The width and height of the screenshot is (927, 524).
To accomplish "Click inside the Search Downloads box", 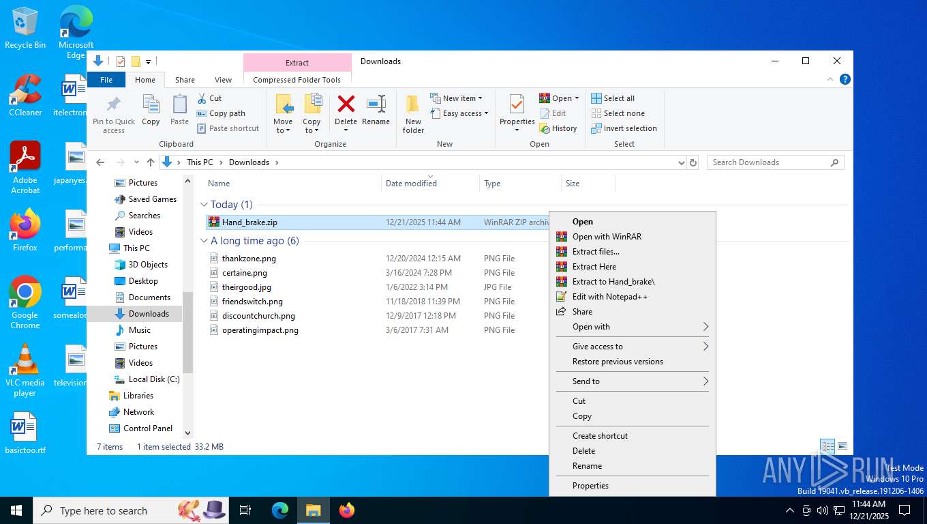I will tap(776, 162).
